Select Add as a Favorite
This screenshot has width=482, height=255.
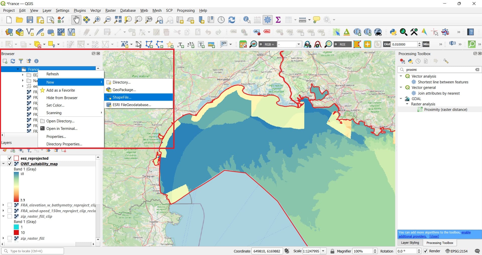(71, 90)
